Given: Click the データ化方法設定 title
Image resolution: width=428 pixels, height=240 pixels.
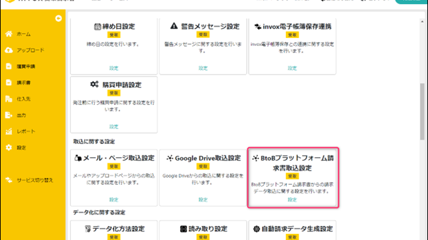Looking at the screenshot, I should [x=119, y=229].
